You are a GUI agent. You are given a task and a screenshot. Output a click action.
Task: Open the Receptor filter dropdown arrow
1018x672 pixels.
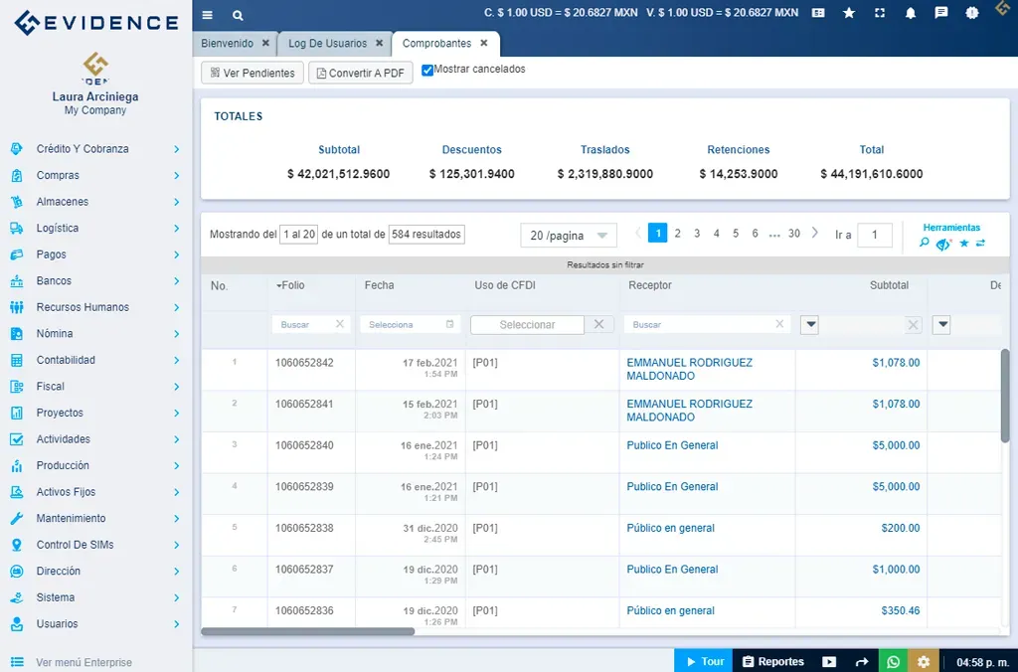tap(808, 324)
